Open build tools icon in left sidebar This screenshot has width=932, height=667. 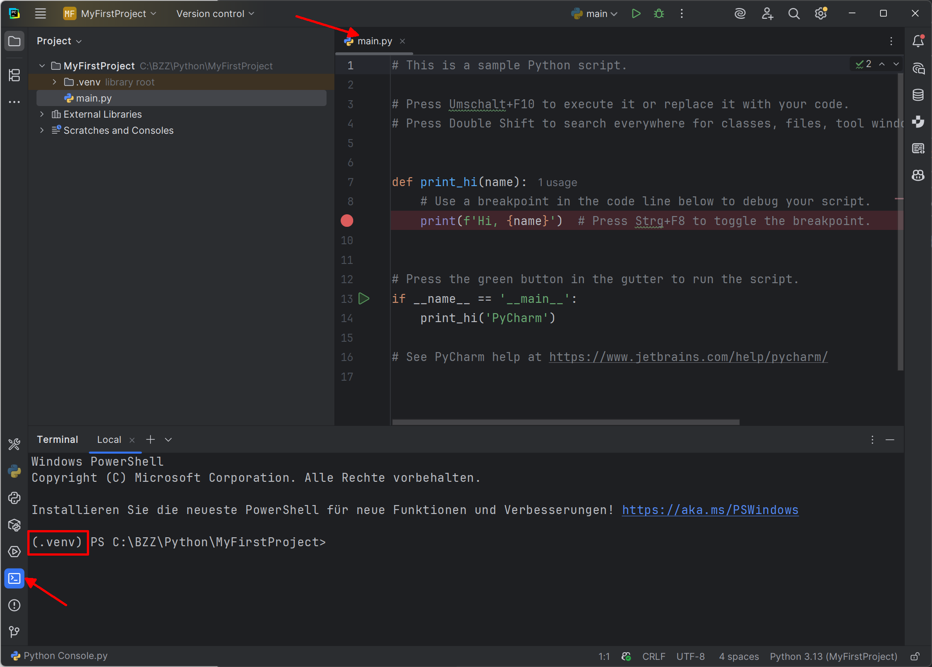pos(14,444)
